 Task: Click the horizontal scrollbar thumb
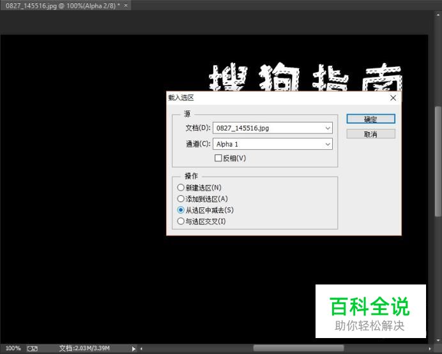pyautogui.click(x=298, y=348)
